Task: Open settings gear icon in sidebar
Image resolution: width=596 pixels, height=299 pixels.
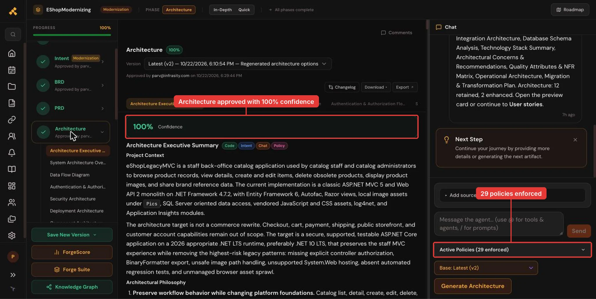Action: click(x=12, y=235)
